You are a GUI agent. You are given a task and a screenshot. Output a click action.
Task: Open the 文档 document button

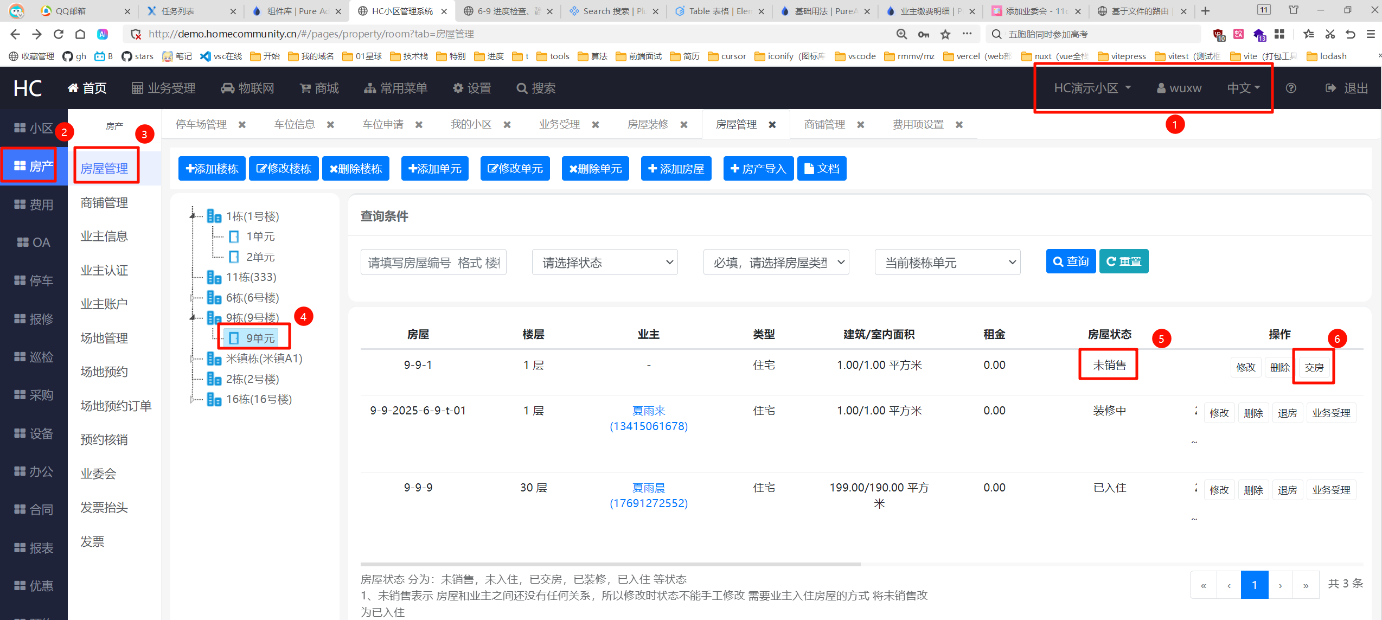(x=822, y=169)
